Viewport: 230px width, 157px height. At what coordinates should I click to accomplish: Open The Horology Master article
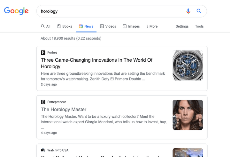(x=64, y=110)
